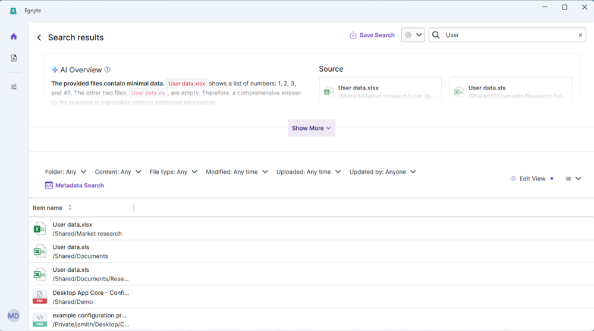Expand the Content: Any filter

click(x=118, y=172)
